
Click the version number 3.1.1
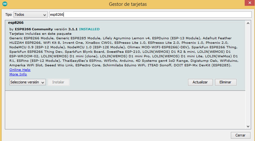click(x=73, y=29)
